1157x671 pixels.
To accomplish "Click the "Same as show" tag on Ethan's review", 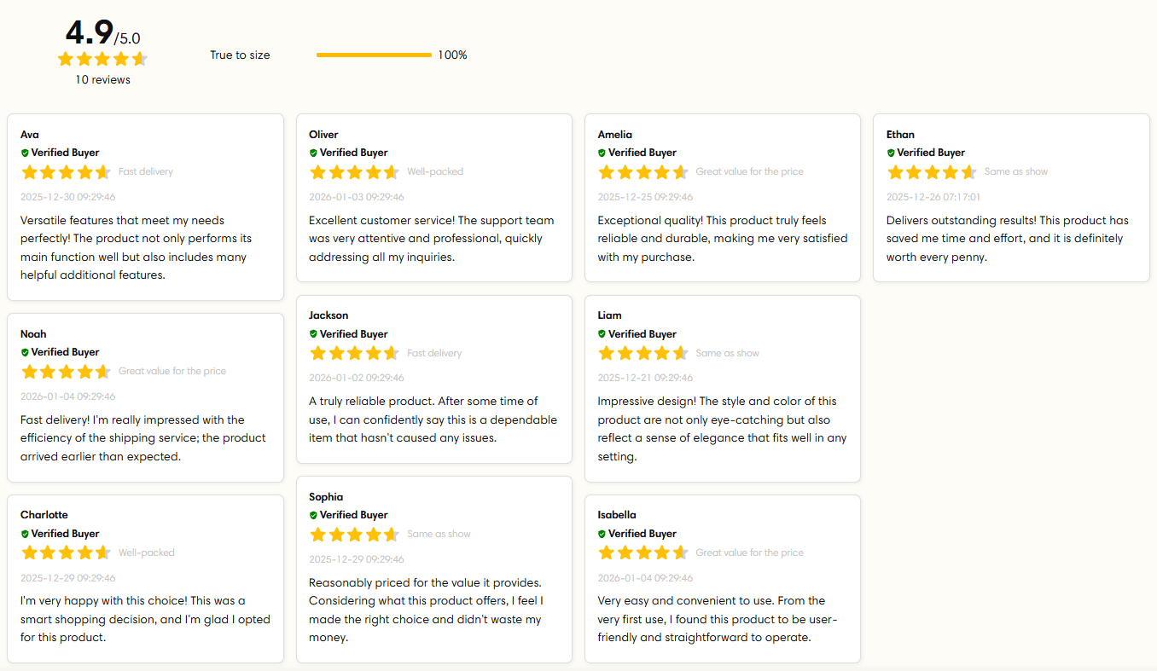I will tap(1015, 171).
